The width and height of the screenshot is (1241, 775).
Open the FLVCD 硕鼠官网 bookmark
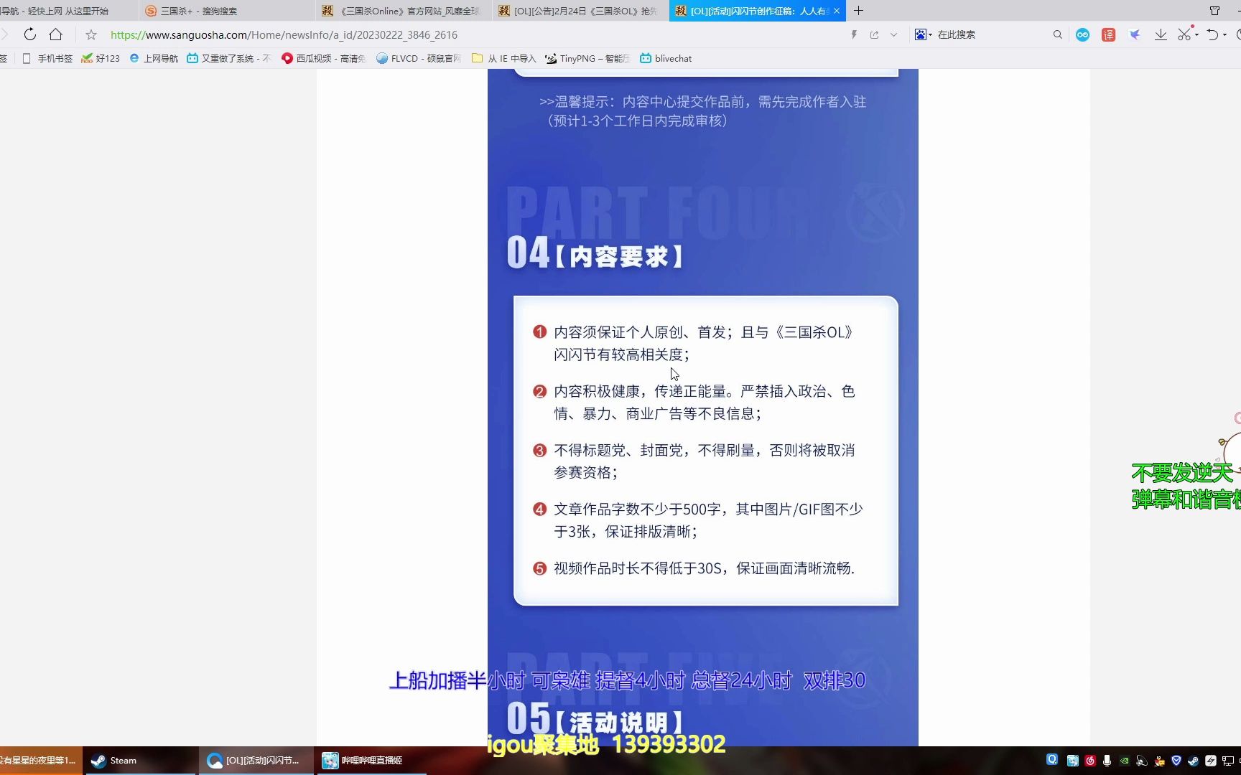coord(418,59)
